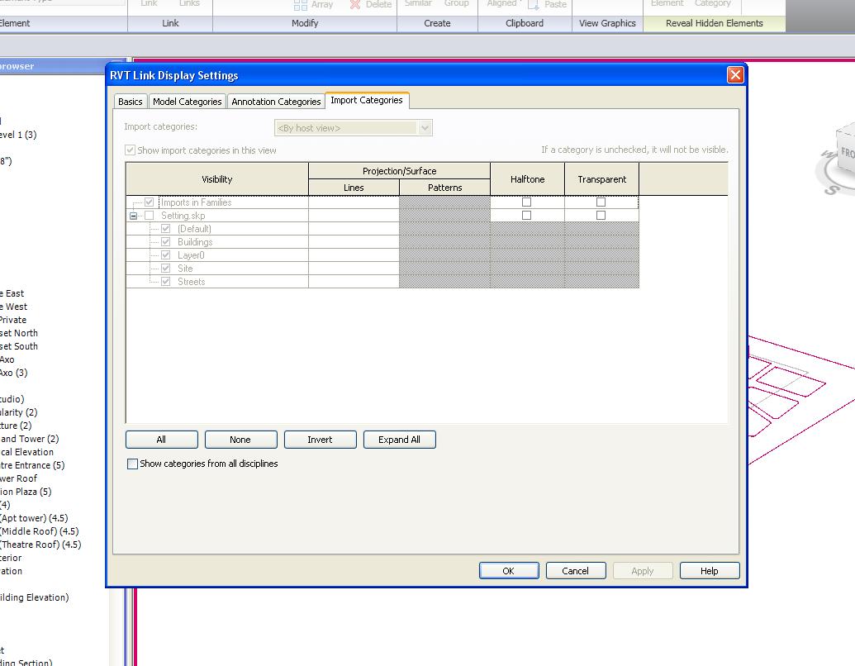Image resolution: width=855 pixels, height=666 pixels.
Task: Toggle Show import categories in this view
Action: click(130, 150)
